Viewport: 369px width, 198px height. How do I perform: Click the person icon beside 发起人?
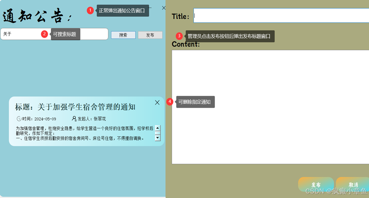(74, 119)
